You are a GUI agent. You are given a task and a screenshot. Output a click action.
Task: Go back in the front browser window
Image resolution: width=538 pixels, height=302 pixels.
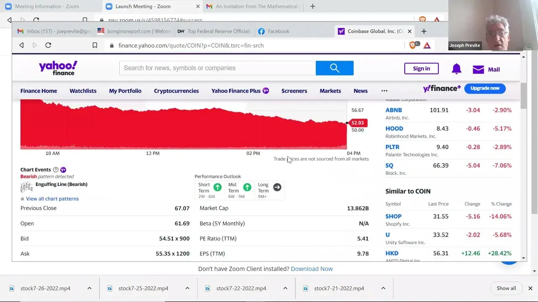[x=21, y=45]
